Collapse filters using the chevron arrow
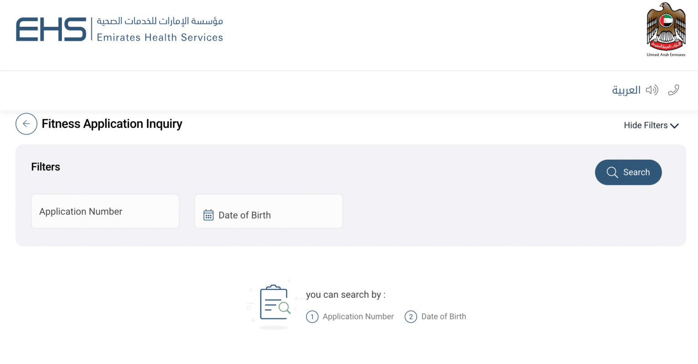Viewport: 698px width, 364px height. 675,126
